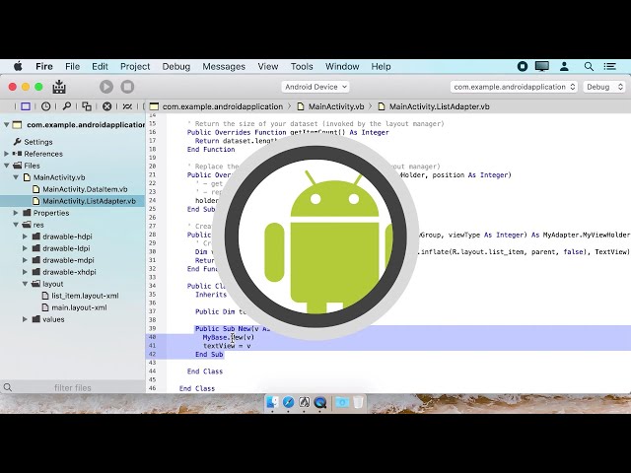Click the Apple menu logo
This screenshot has width=631, height=473.
coord(18,66)
